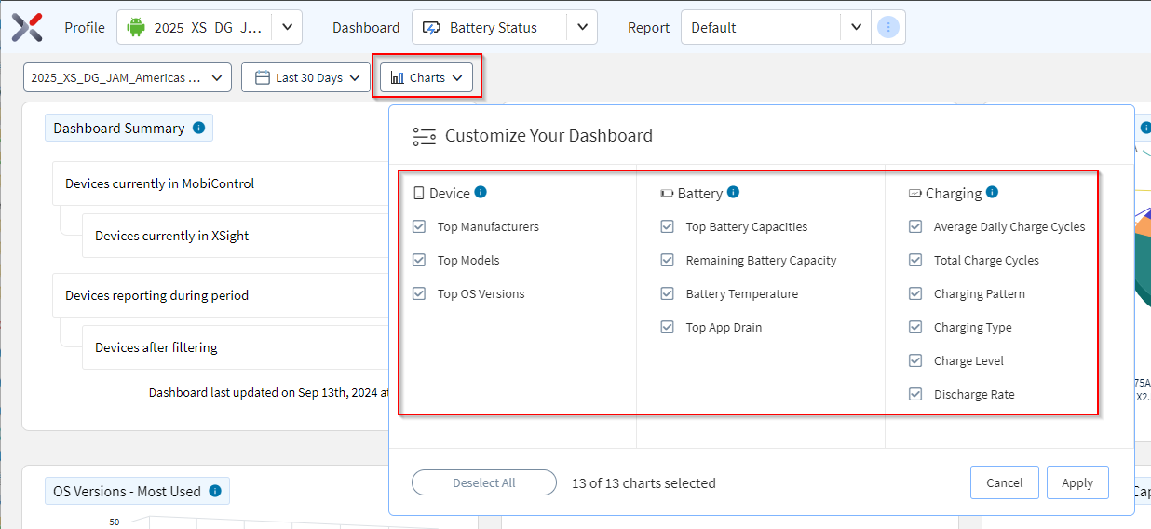Image resolution: width=1151 pixels, height=529 pixels.
Task: Click the XSight logo icon
Action: pos(27,28)
